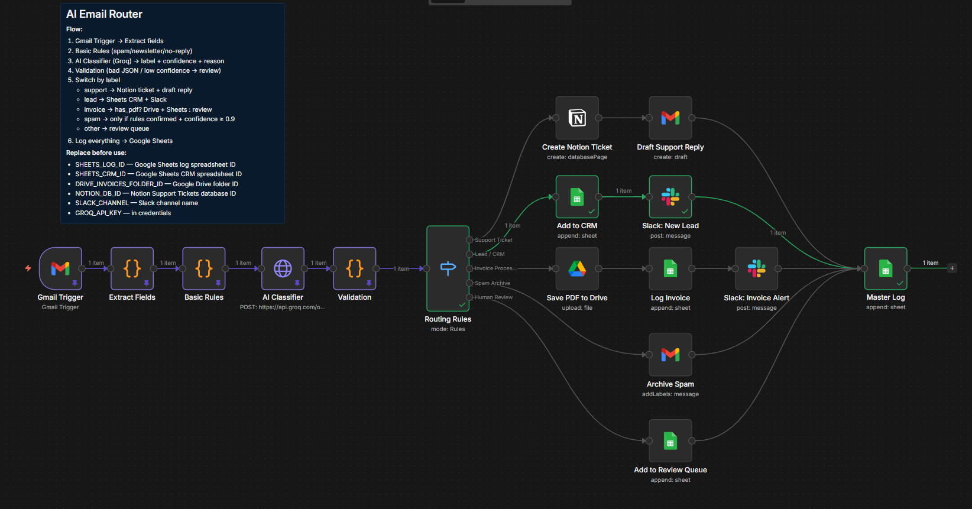Click the 'NOTION_DB_ID' replacement line

[155, 194]
